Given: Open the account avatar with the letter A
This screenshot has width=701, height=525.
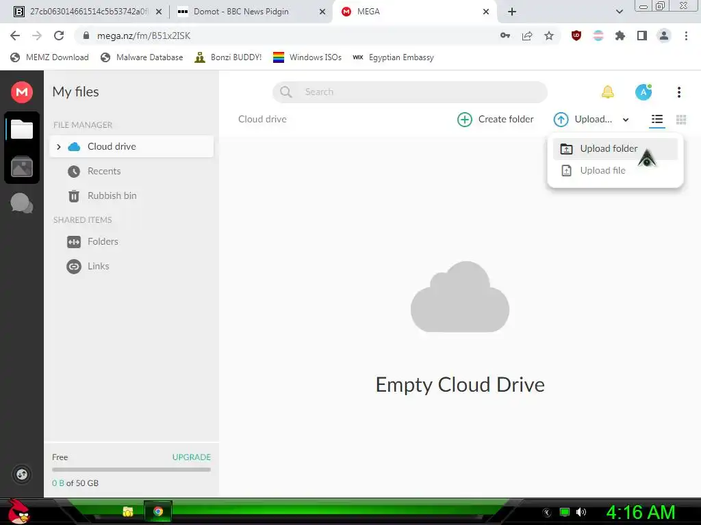Looking at the screenshot, I should 643,92.
